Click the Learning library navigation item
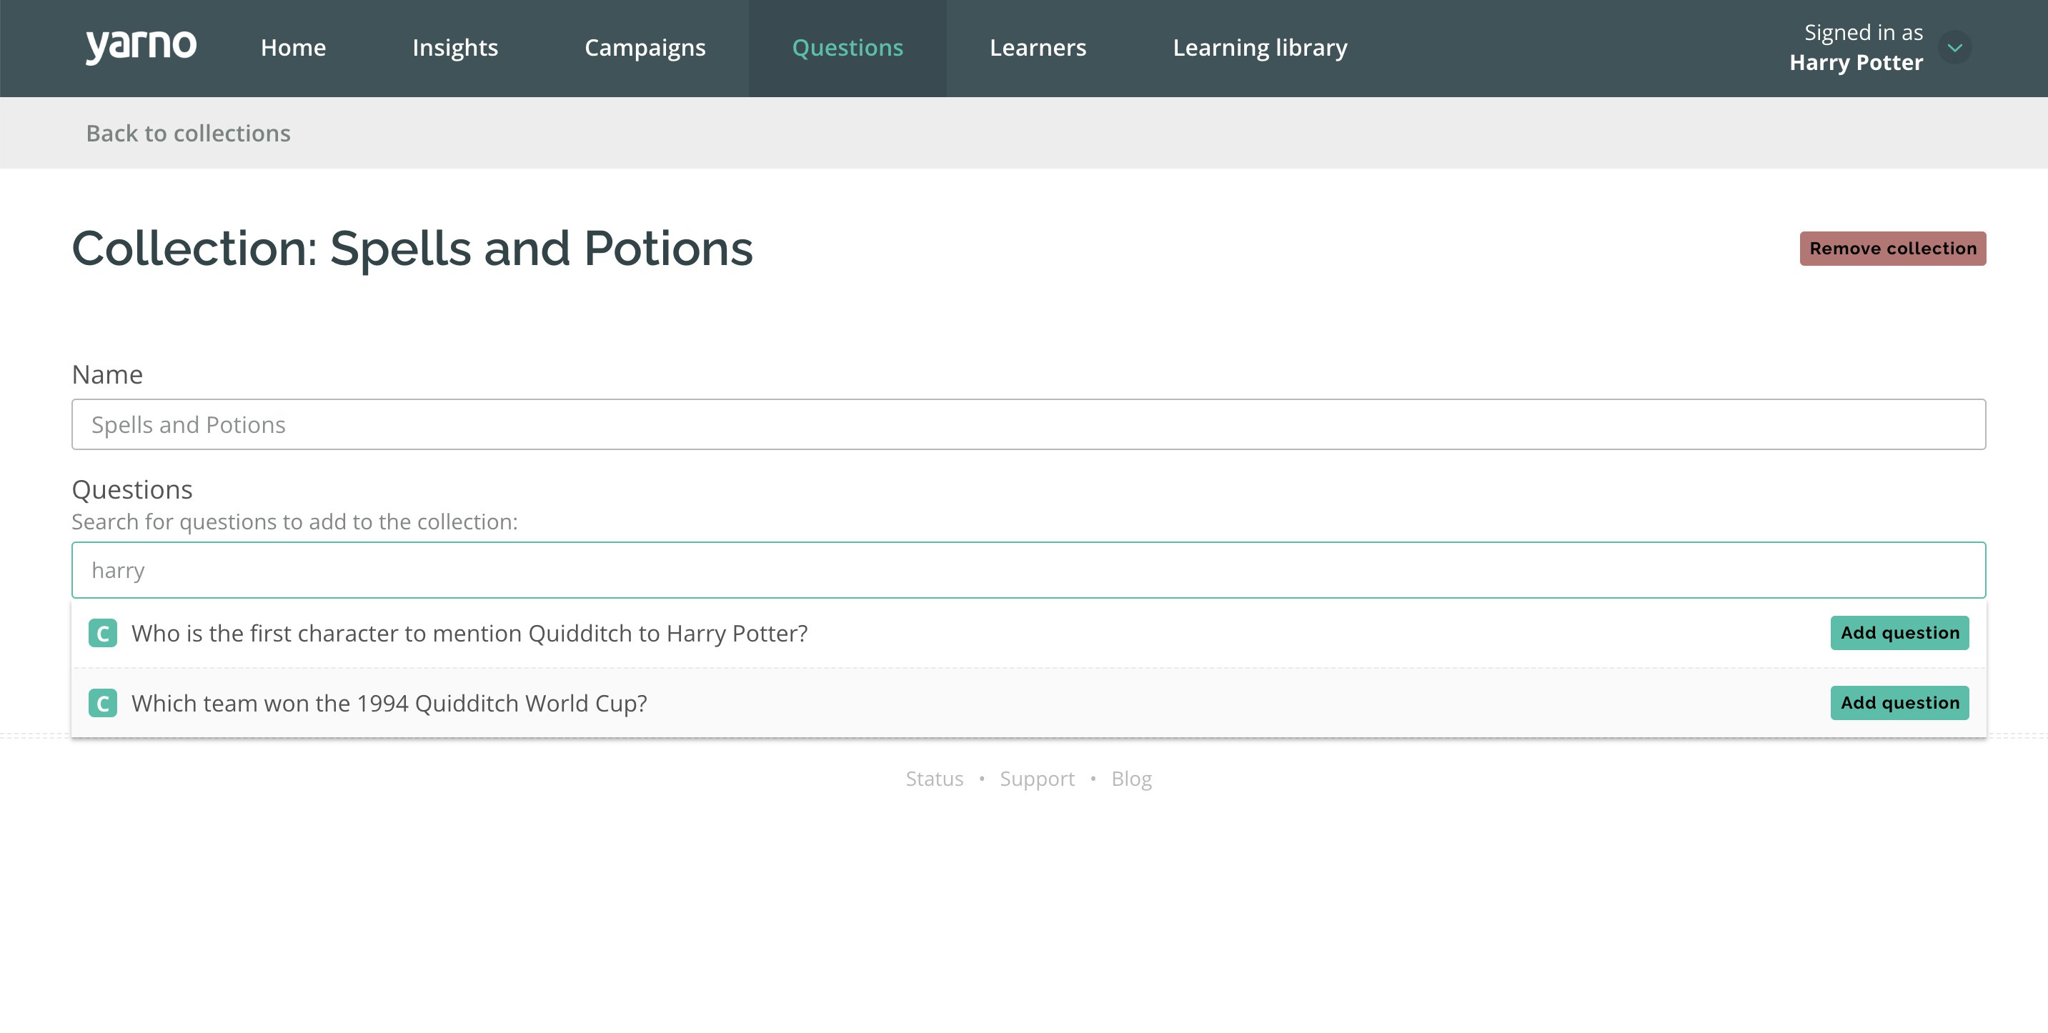The width and height of the screenshot is (2048, 1033). [x=1260, y=46]
